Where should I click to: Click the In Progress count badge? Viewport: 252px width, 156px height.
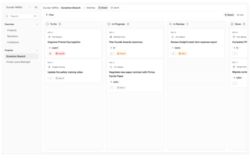(x=128, y=24)
